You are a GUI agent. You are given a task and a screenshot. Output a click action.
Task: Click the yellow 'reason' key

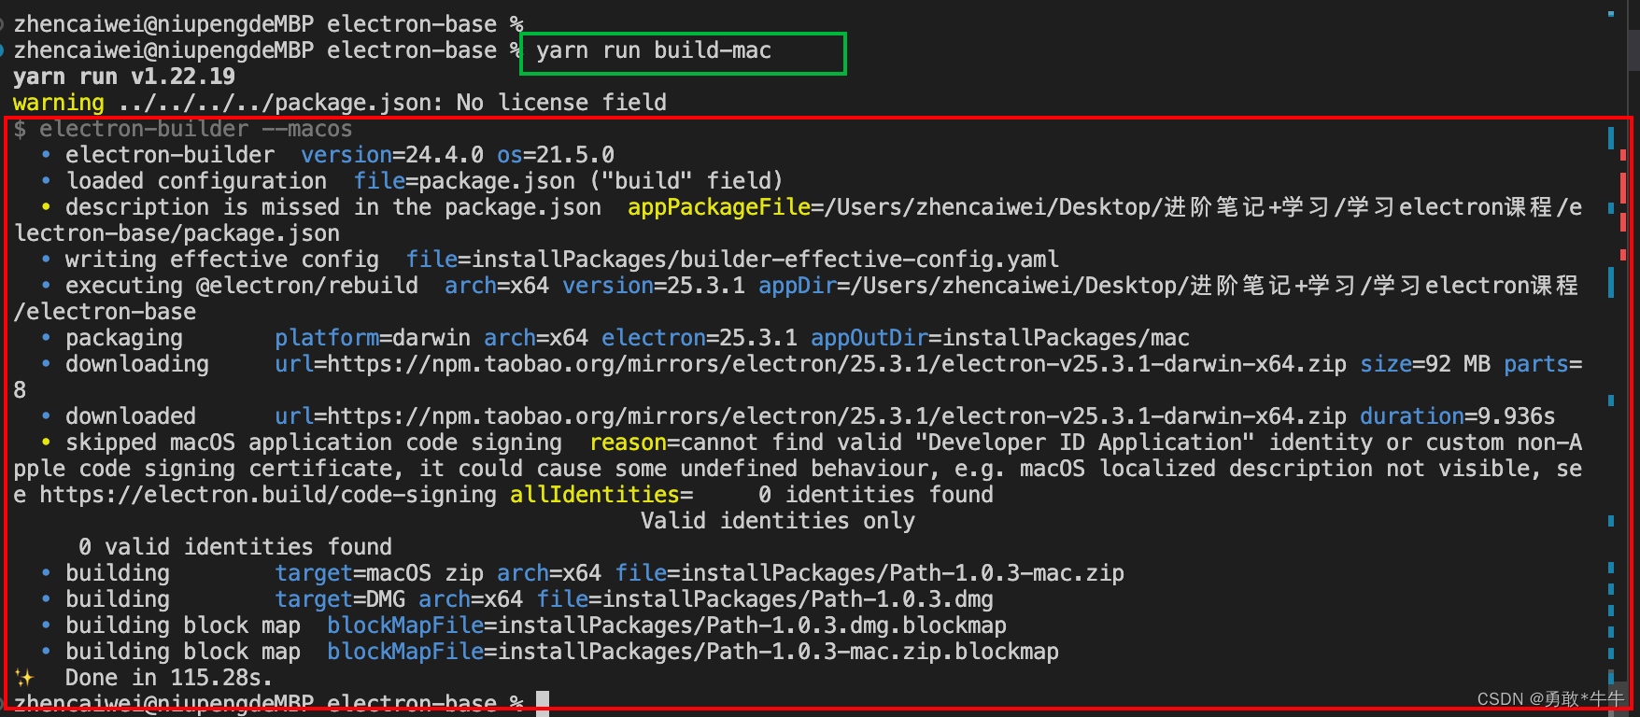(x=628, y=443)
